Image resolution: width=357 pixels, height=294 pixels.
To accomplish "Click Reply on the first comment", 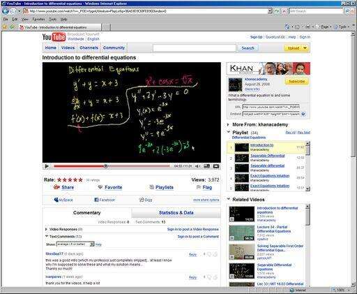I will [x=192, y=255].
